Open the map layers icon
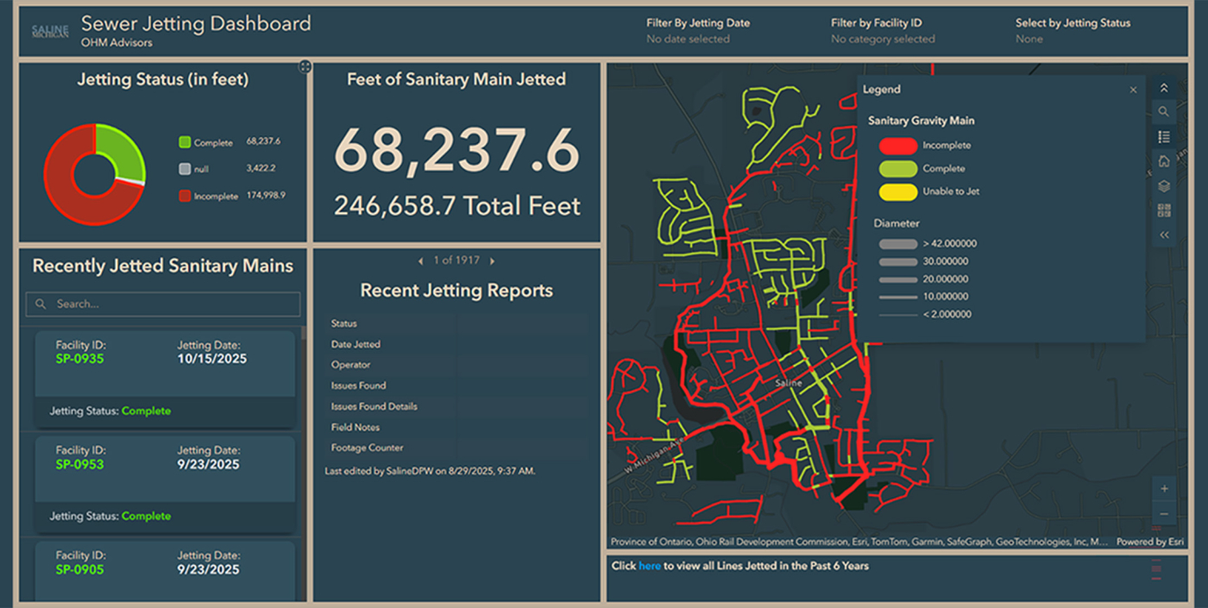This screenshot has width=1208, height=608. (1163, 185)
